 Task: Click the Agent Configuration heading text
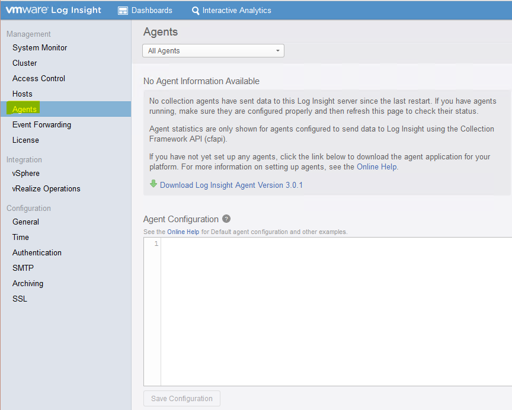(x=181, y=219)
